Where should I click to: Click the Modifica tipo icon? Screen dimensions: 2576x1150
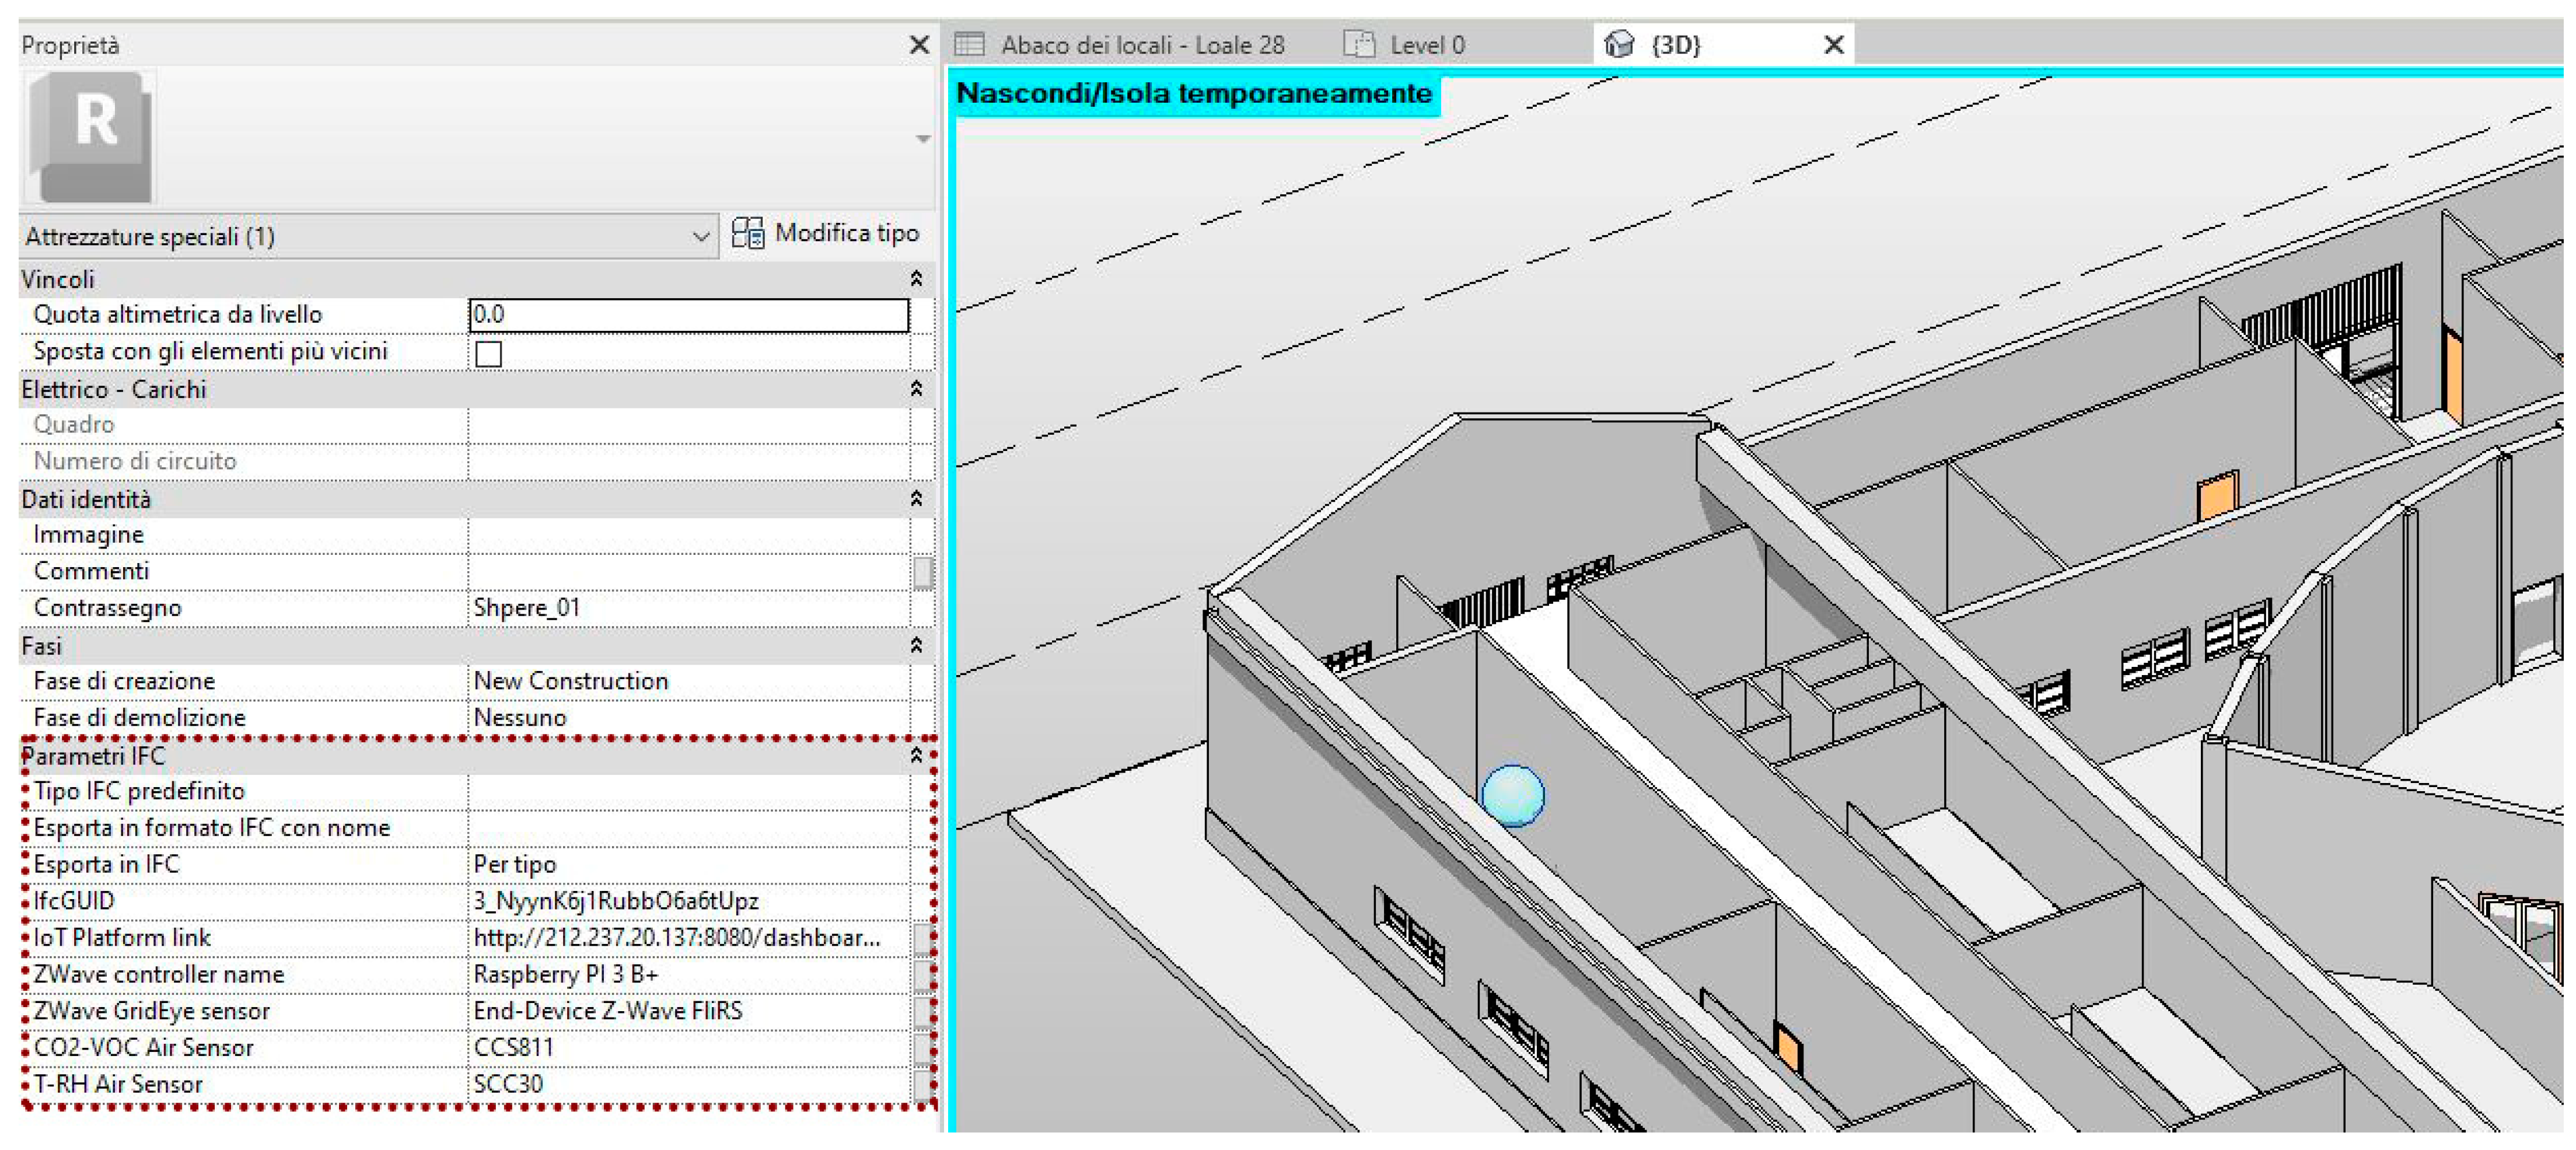pyautogui.click(x=747, y=233)
